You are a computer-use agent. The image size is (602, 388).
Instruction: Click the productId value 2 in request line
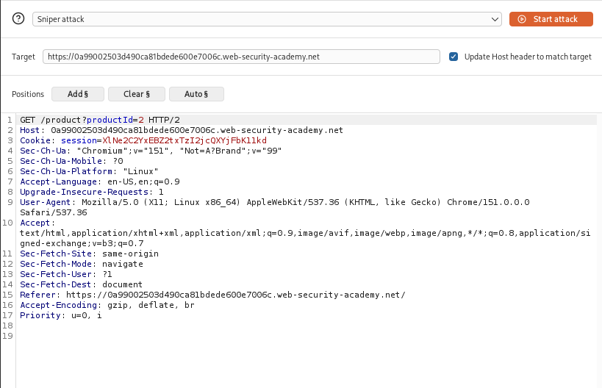pyautogui.click(x=141, y=120)
